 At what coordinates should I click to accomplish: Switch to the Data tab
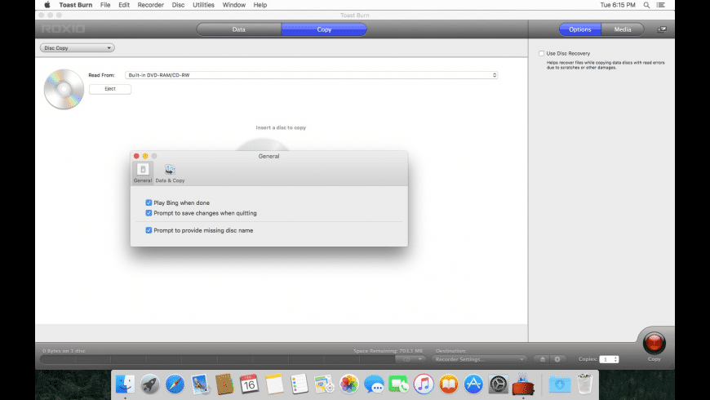pyautogui.click(x=238, y=29)
